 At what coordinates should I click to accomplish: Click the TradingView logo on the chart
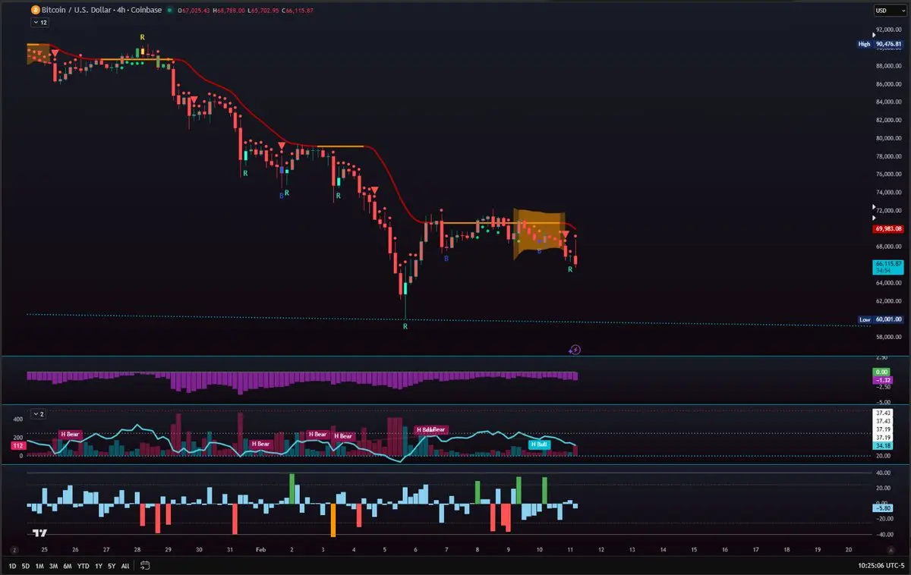[x=41, y=533]
